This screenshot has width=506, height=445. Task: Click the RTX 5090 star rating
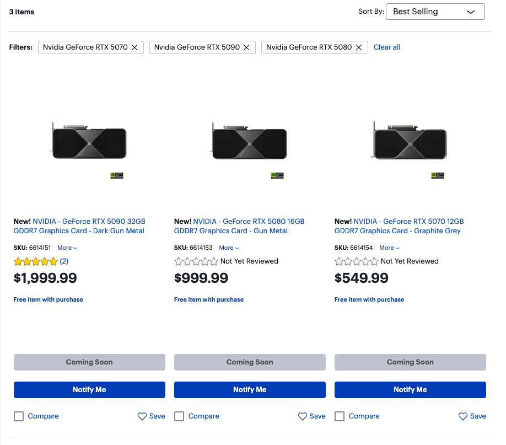(36, 261)
